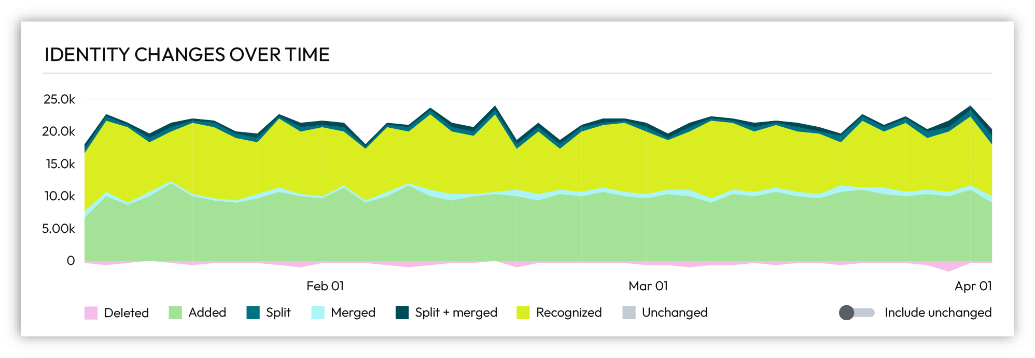This screenshot has width=1035, height=358.
Task: Click the Mar 01 date axis label
Action: 648,286
